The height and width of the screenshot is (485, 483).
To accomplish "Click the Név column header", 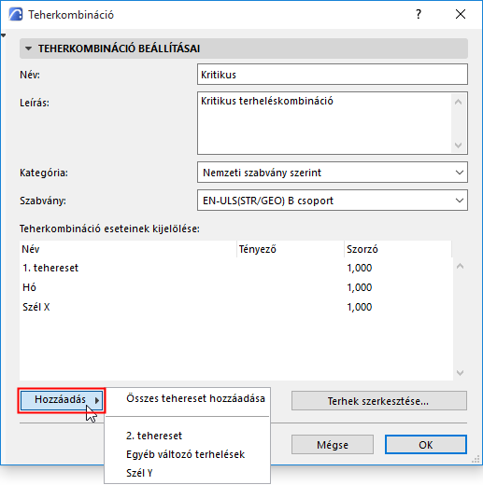I will 128,249.
